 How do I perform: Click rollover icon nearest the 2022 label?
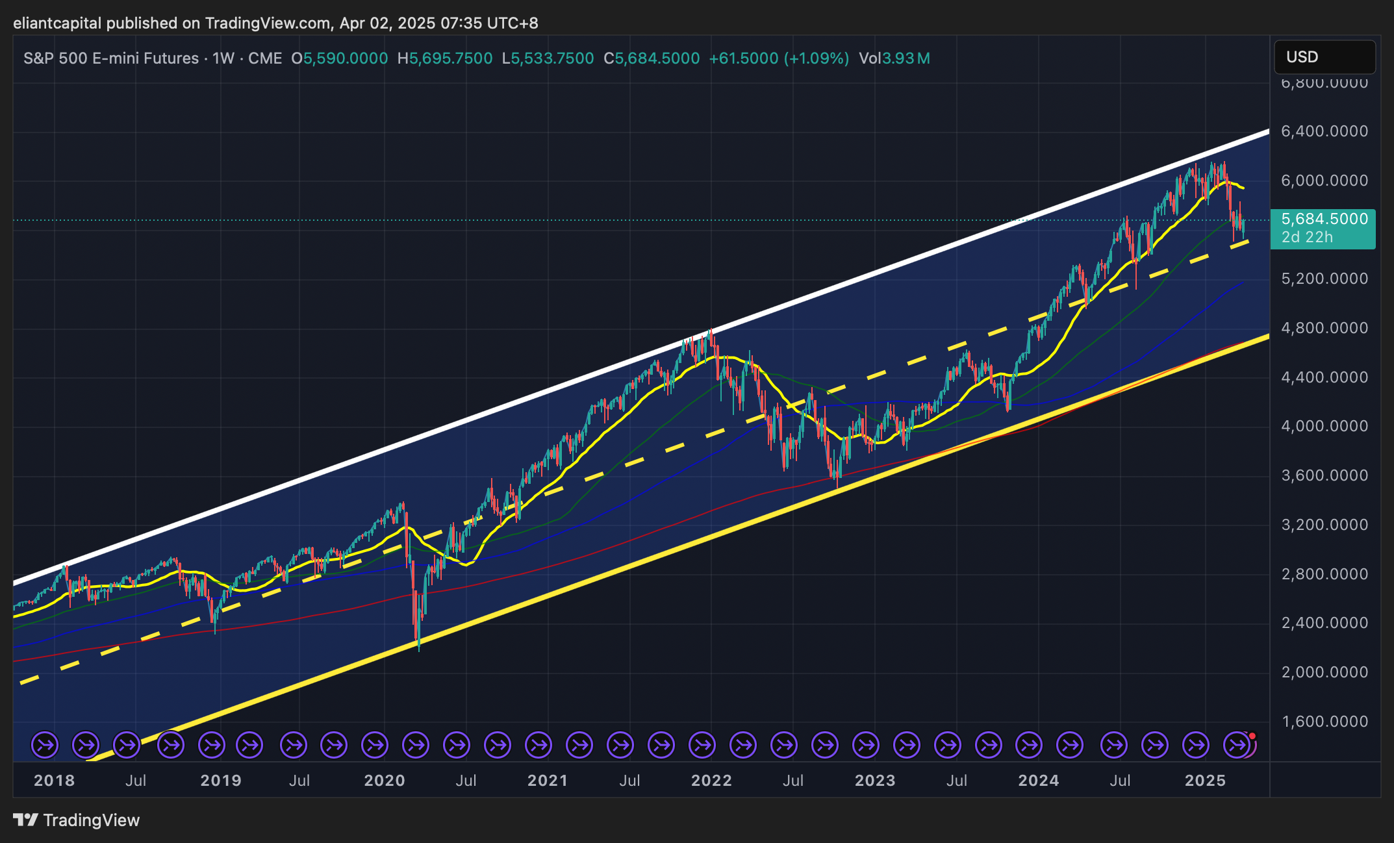pos(702,745)
